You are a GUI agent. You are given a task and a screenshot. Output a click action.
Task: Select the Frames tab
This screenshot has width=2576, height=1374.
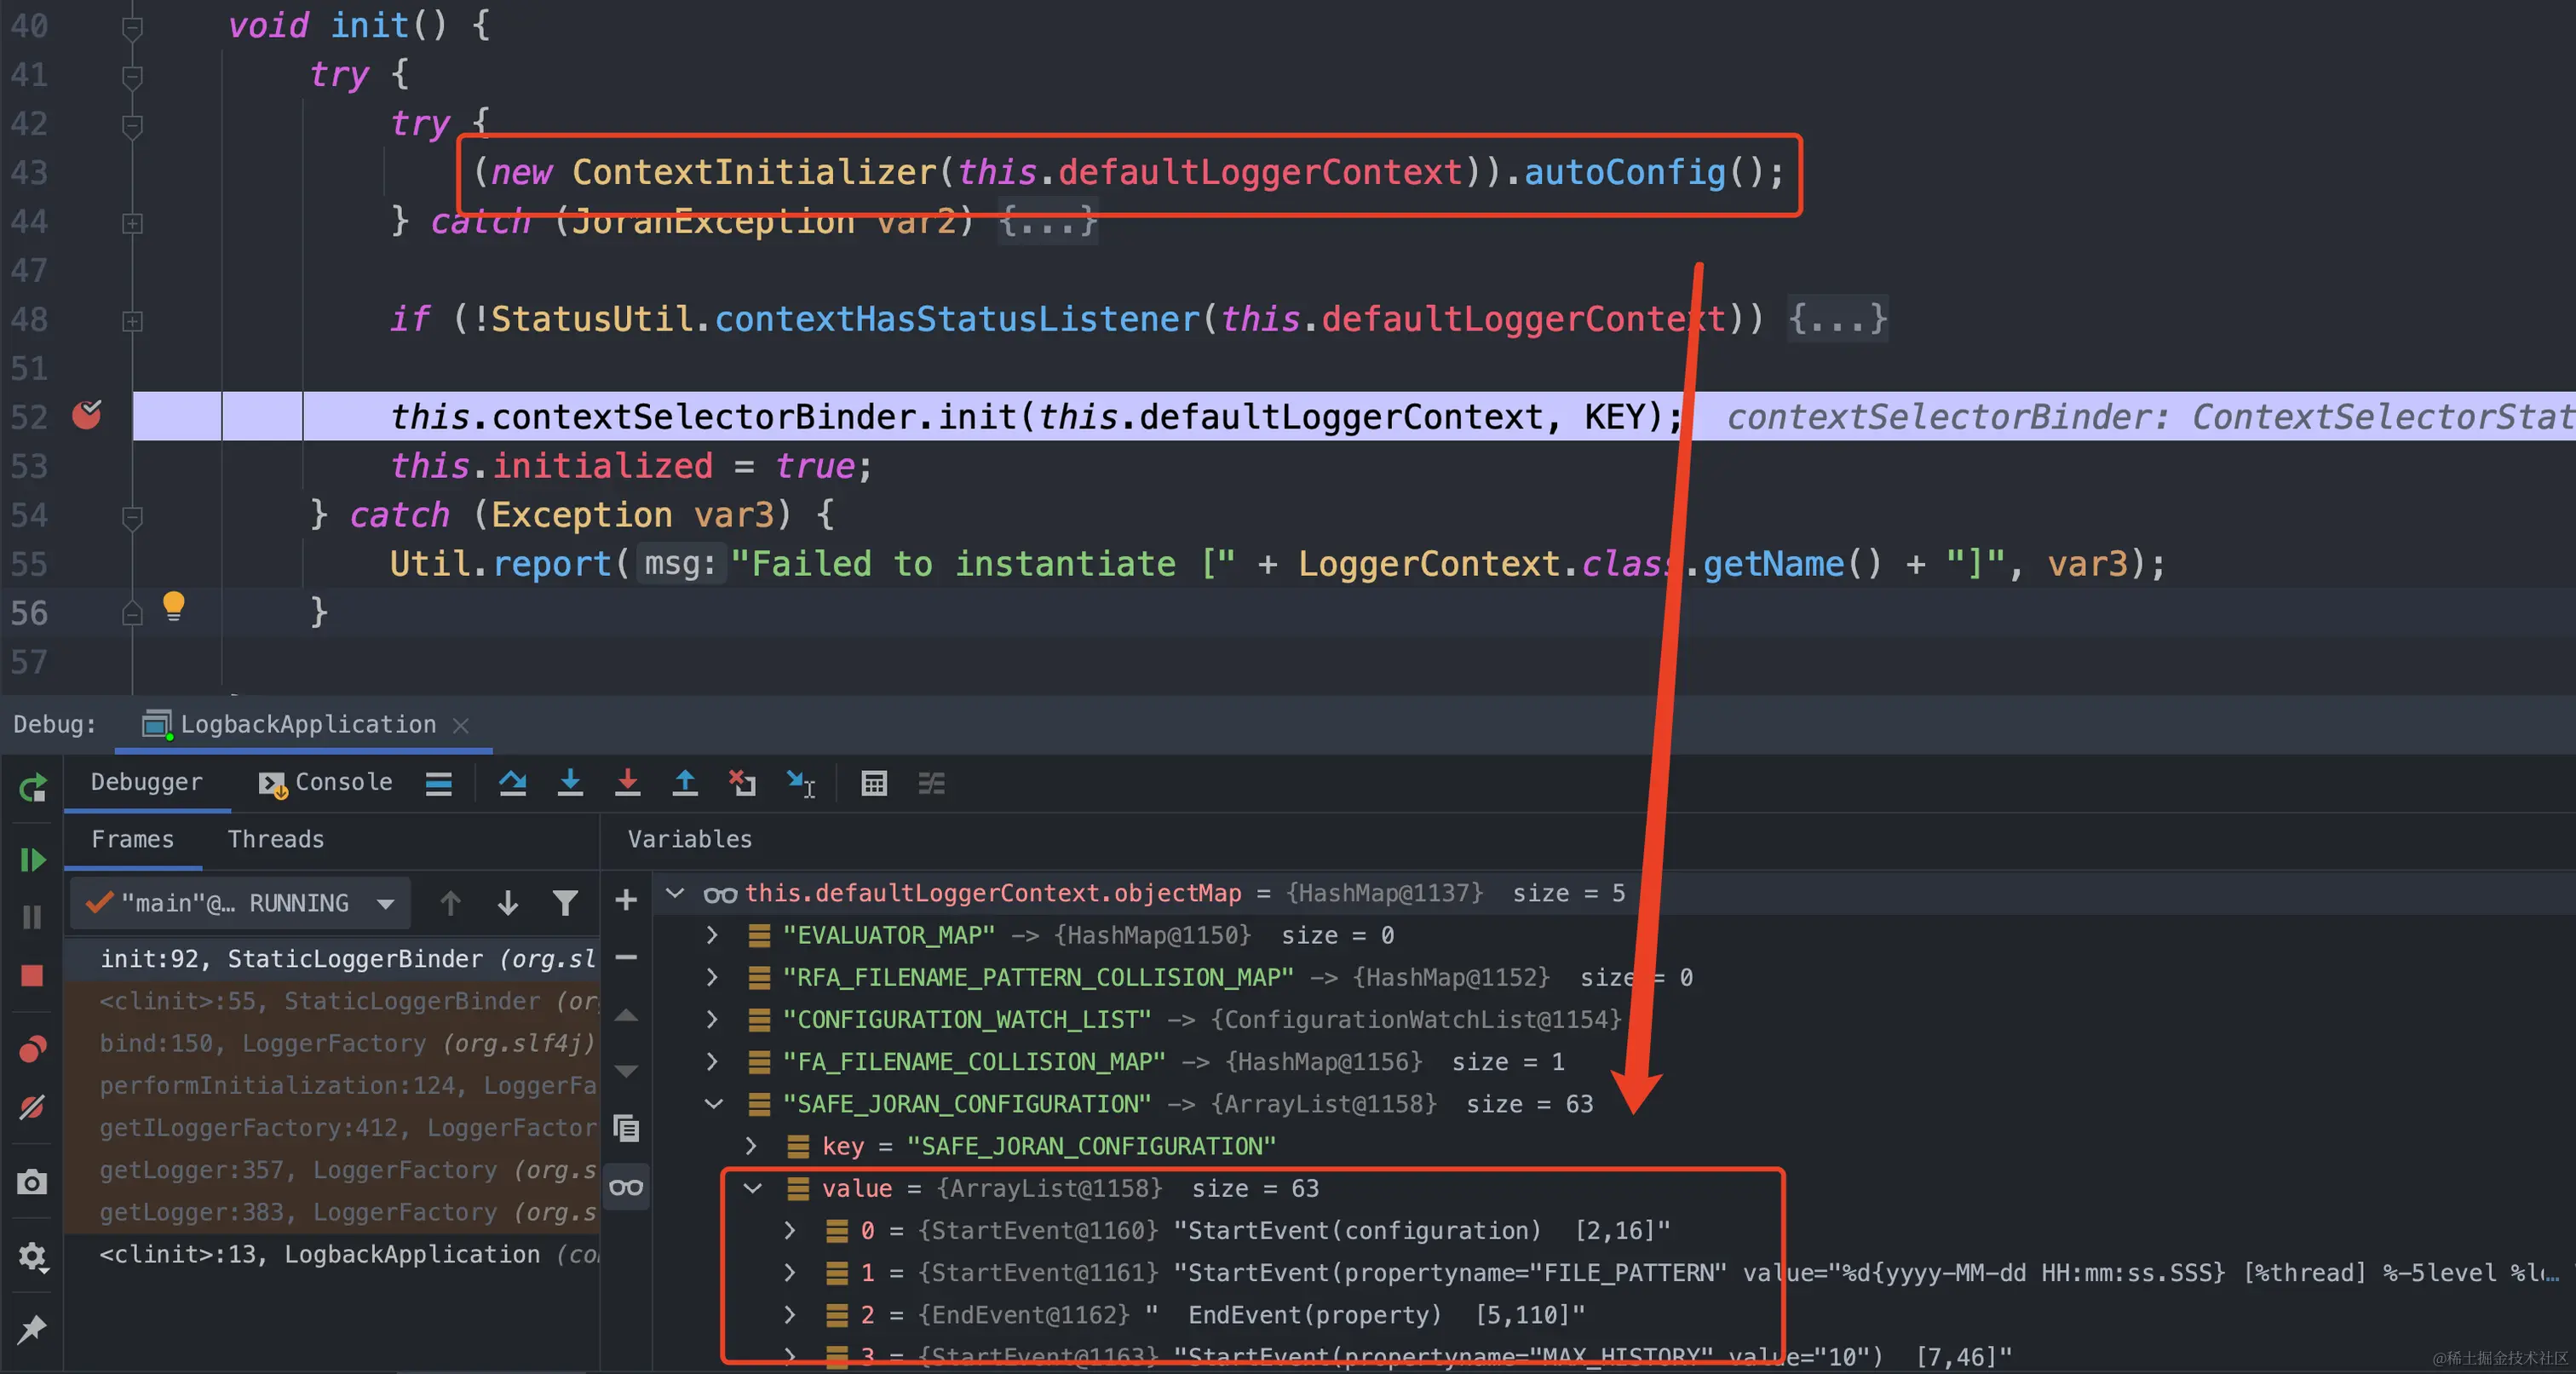pyautogui.click(x=132, y=839)
